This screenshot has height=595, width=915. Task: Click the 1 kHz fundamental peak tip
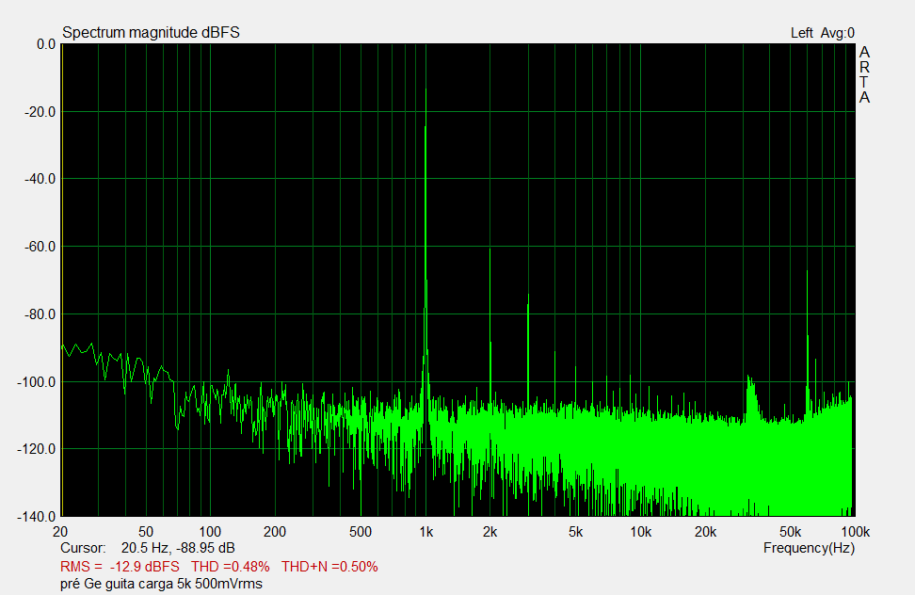[426, 89]
